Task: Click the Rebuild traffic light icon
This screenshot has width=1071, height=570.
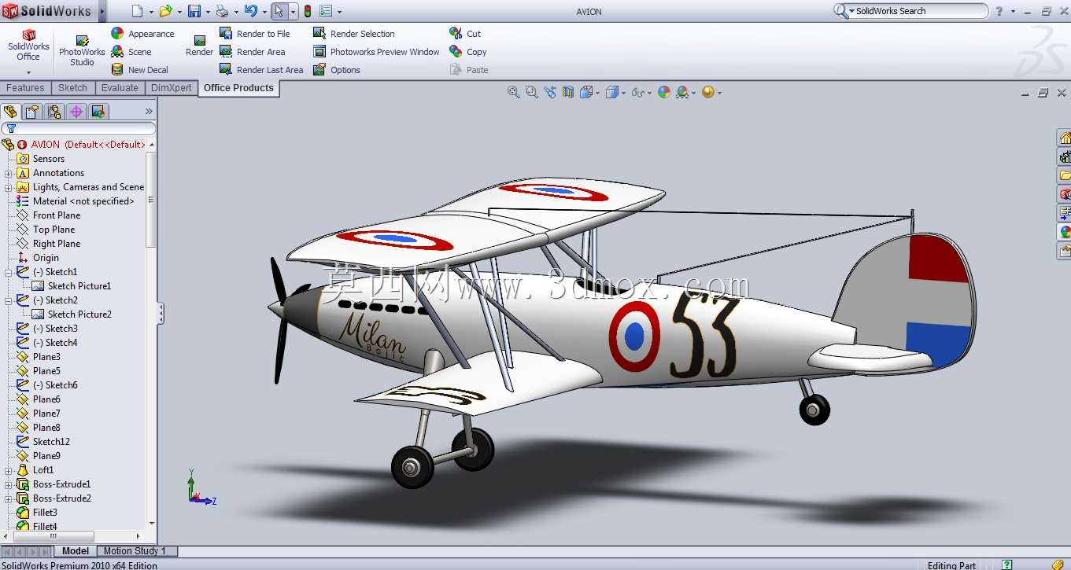Action: click(307, 11)
